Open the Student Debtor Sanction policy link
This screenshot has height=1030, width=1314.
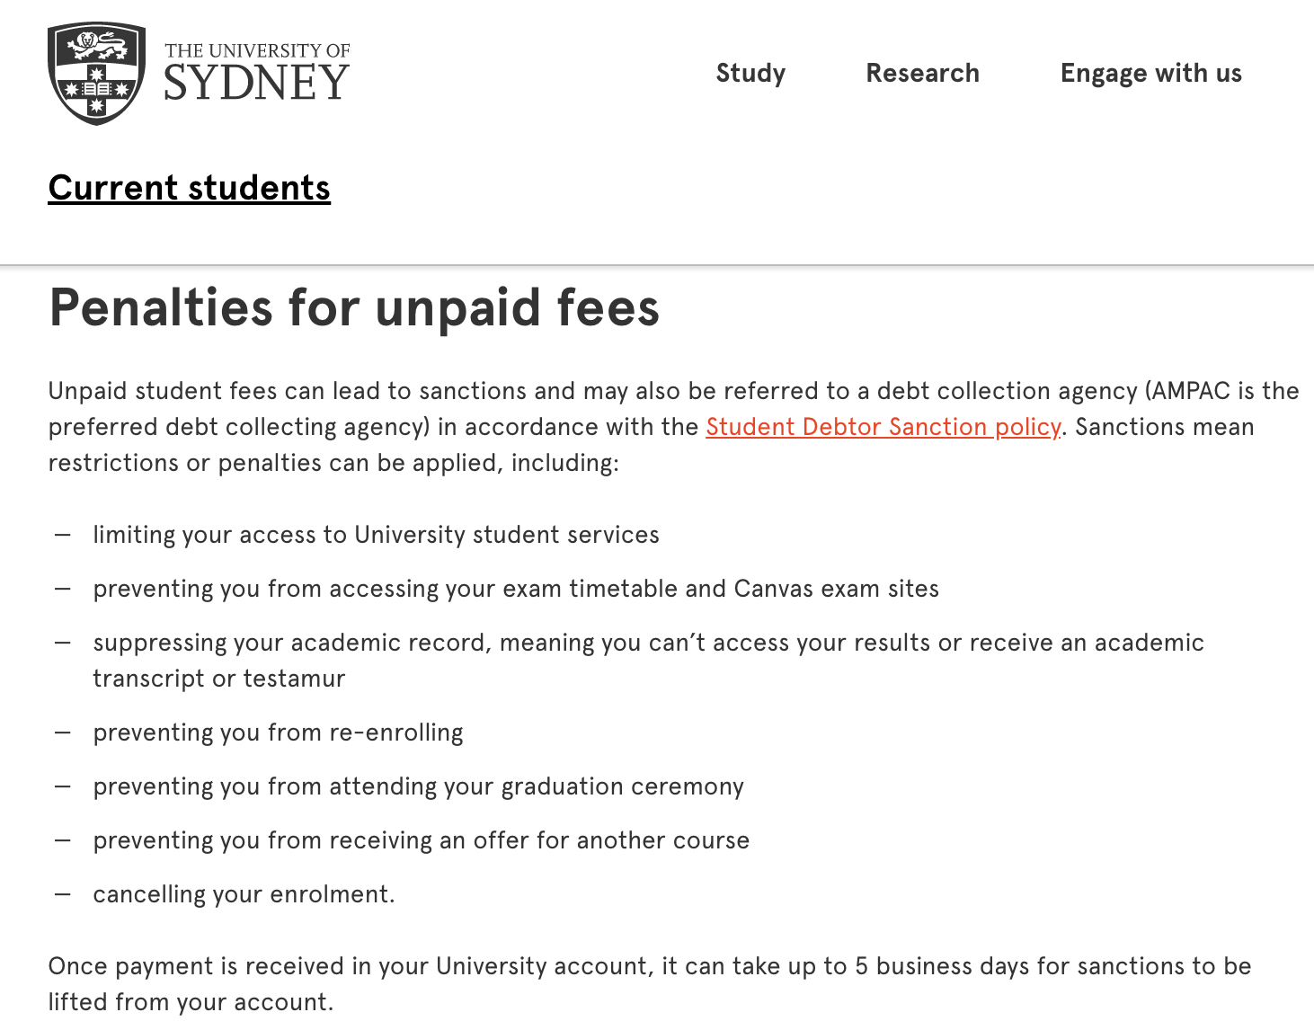click(883, 427)
